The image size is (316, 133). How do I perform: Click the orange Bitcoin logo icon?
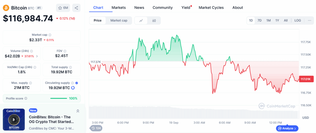pyautogui.click(x=6, y=8)
